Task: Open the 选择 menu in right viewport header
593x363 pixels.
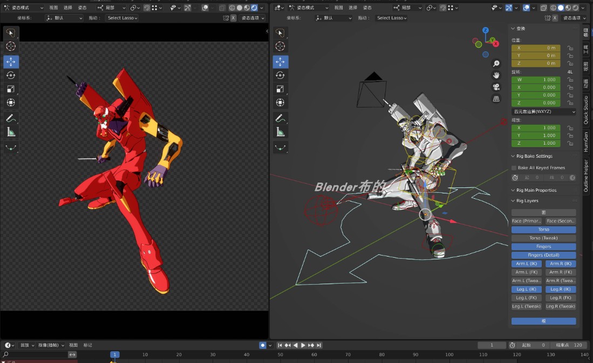Action: click(x=353, y=8)
